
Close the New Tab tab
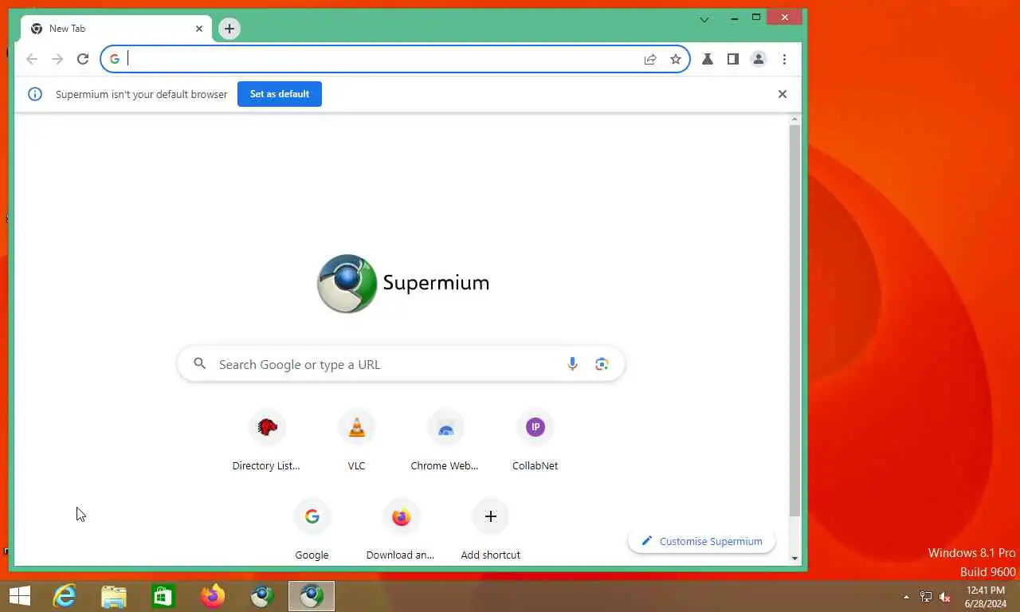(x=199, y=29)
